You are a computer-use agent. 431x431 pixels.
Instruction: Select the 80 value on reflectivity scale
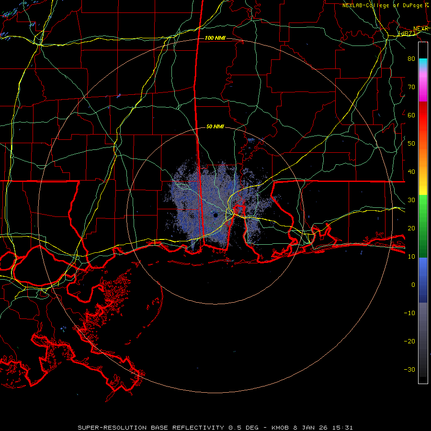tap(411, 58)
